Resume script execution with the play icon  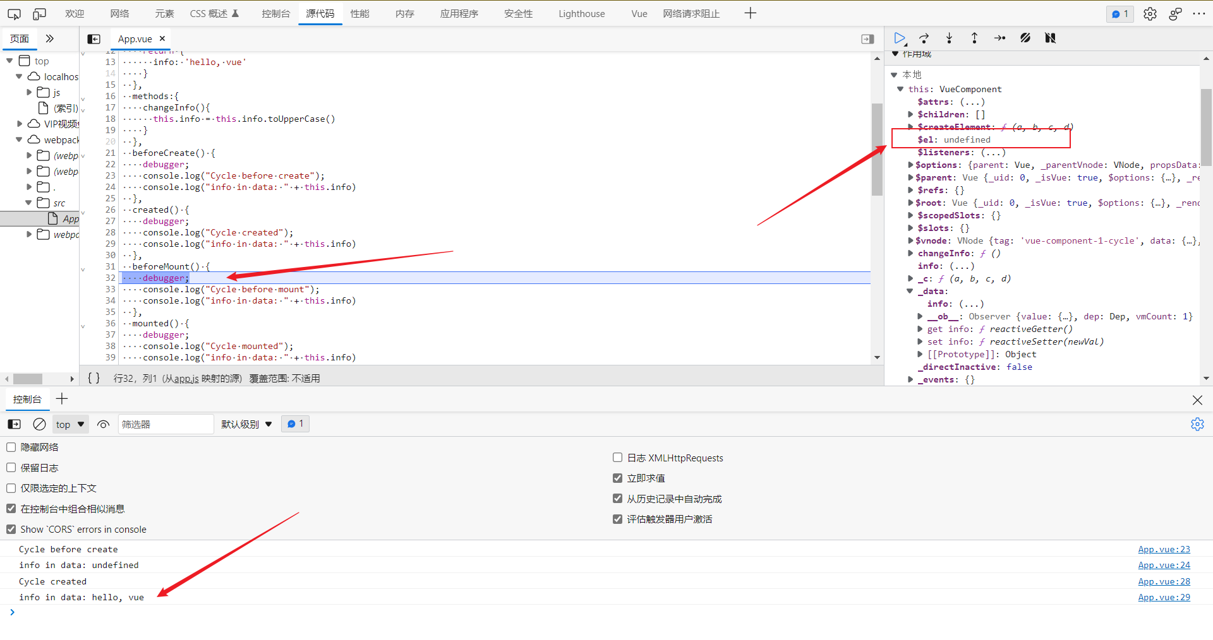(x=900, y=38)
